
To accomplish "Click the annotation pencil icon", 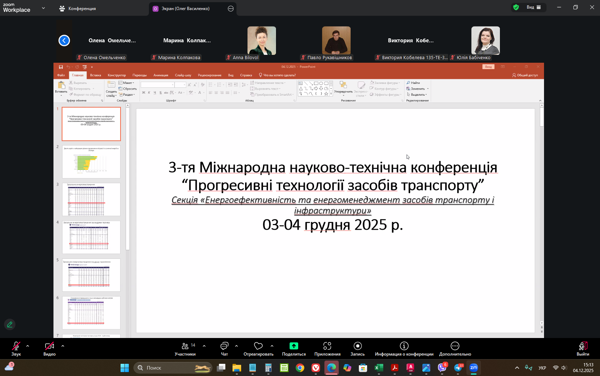I will 10,324.
